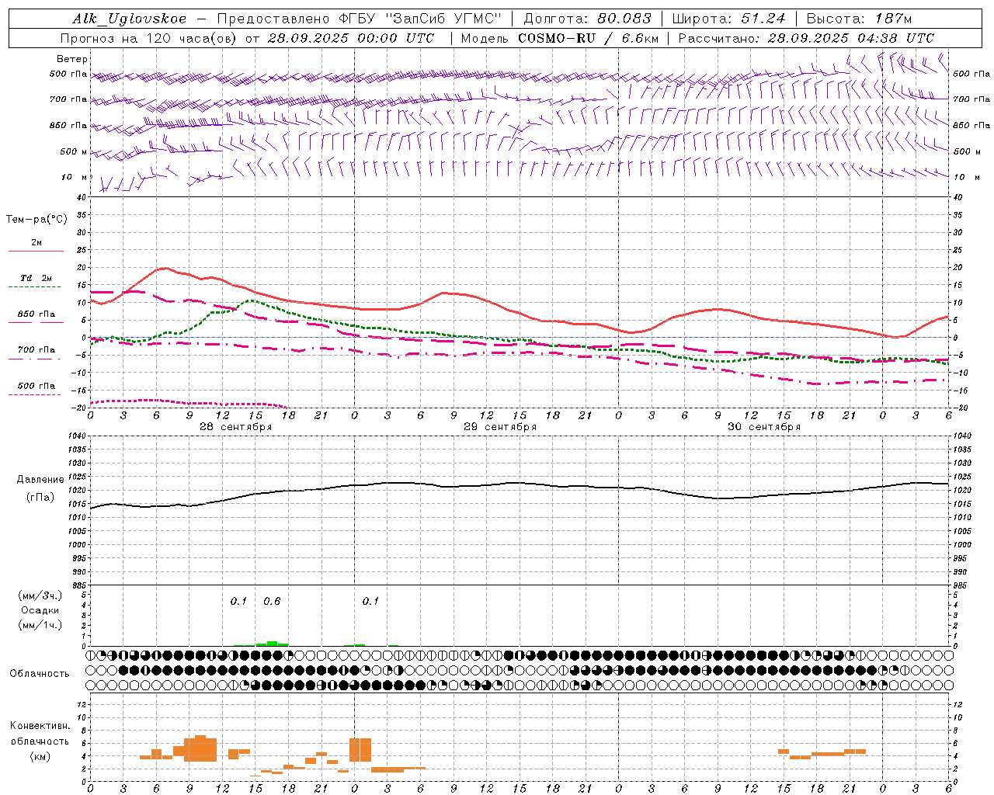
Task: Click the Облачность cloud cover label
Action: coord(40,673)
